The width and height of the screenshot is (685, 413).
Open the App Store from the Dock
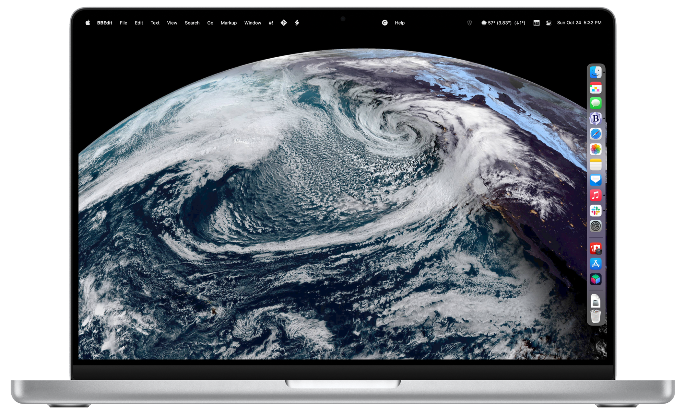(596, 264)
